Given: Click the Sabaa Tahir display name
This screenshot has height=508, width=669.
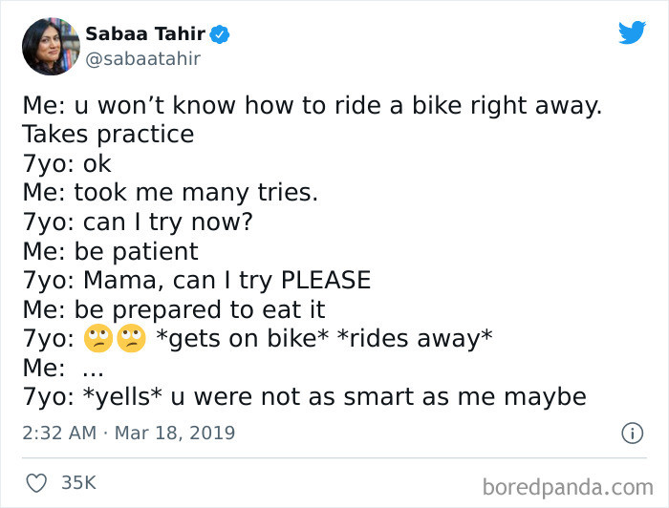Looking at the screenshot, I should pos(145,34).
